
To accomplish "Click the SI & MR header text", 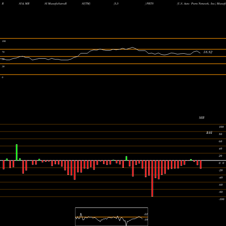I will [x=24, y=4].
